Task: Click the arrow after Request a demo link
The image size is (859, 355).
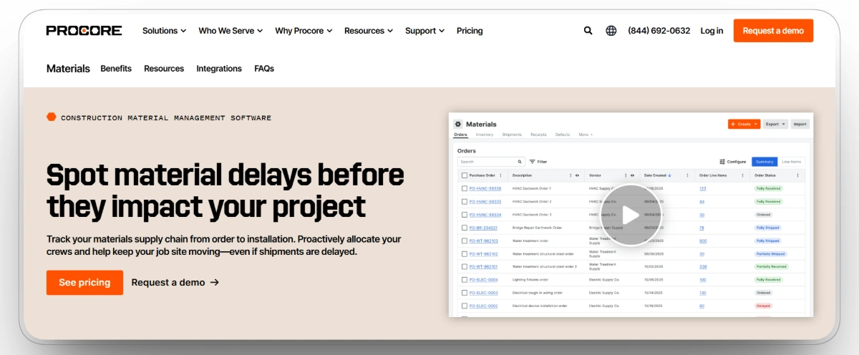Action: coord(214,283)
